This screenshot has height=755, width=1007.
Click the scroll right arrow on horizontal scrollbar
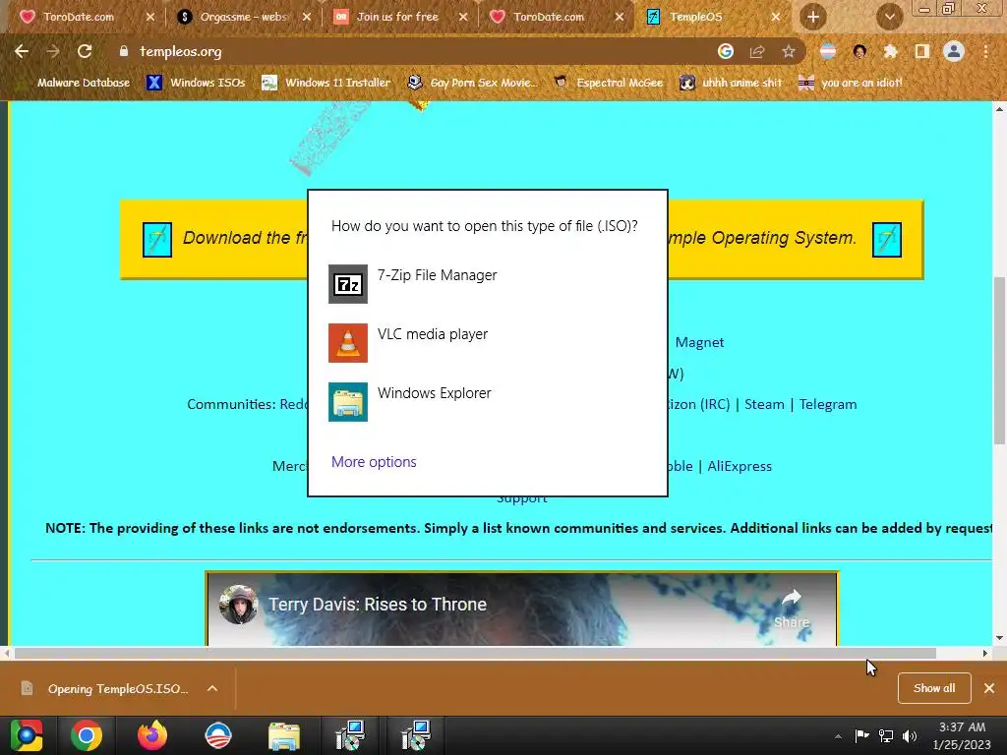pyautogui.click(x=985, y=653)
